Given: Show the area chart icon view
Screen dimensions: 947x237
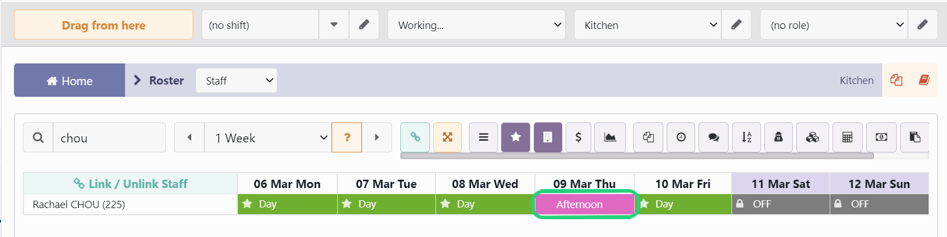Looking at the screenshot, I should (610, 137).
